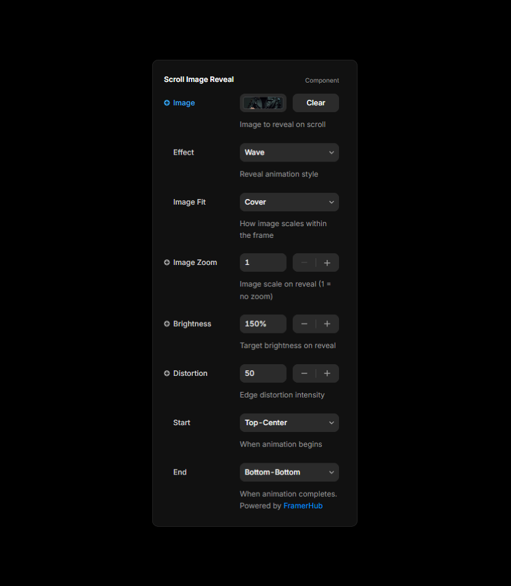Click the Brightness 150% input field
Screen dimensions: 511x586
click(263, 324)
